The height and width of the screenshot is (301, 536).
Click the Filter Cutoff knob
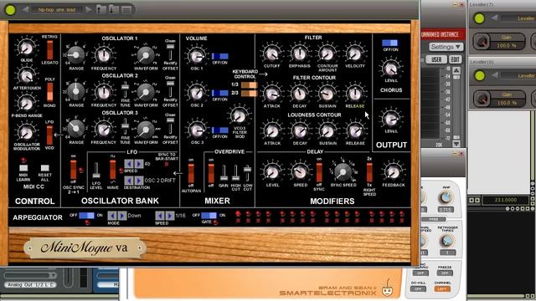271,54
